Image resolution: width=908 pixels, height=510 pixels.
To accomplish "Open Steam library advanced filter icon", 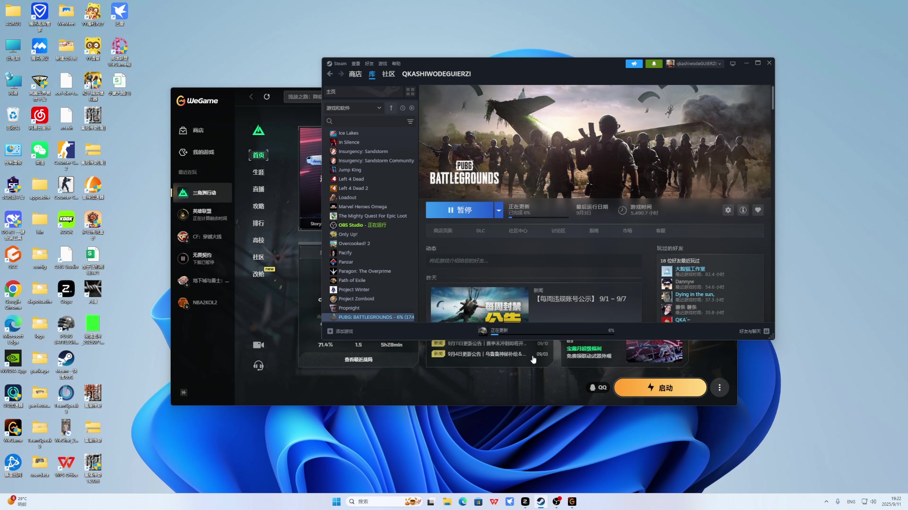I will [x=410, y=121].
